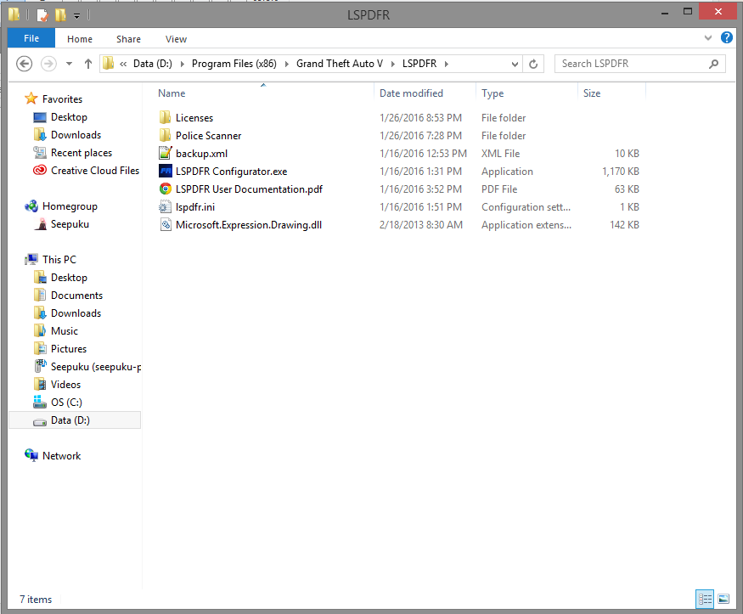Screen dimensions: 743x614
Task: Go up one folder level
Action: click(88, 64)
